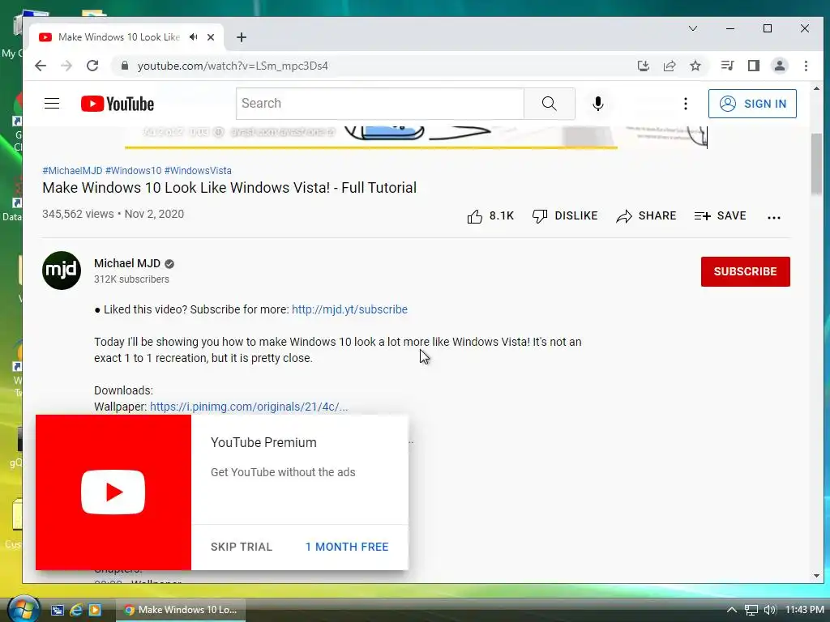Open the network tray icon
The width and height of the screenshot is (830, 622).
point(751,610)
